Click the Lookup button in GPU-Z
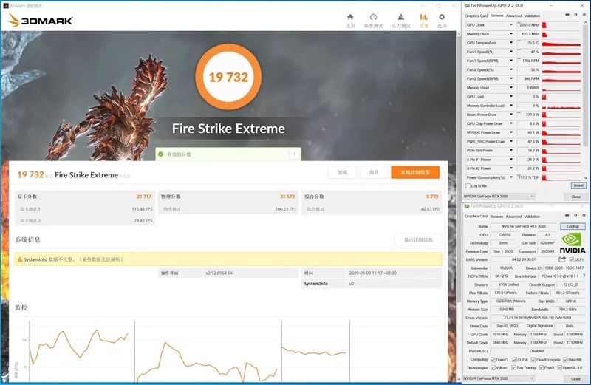This screenshot has height=385, width=591. pyautogui.click(x=573, y=226)
